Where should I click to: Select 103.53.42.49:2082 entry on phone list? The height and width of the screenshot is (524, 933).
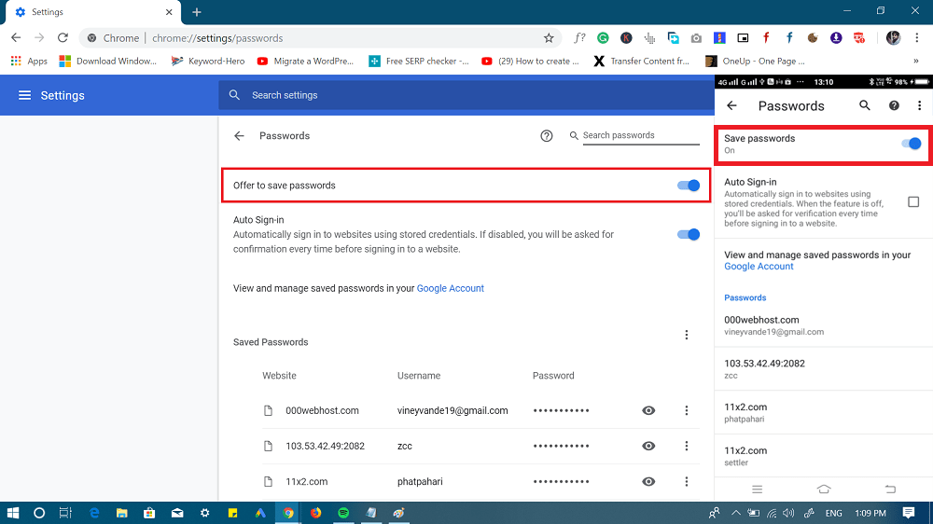824,369
